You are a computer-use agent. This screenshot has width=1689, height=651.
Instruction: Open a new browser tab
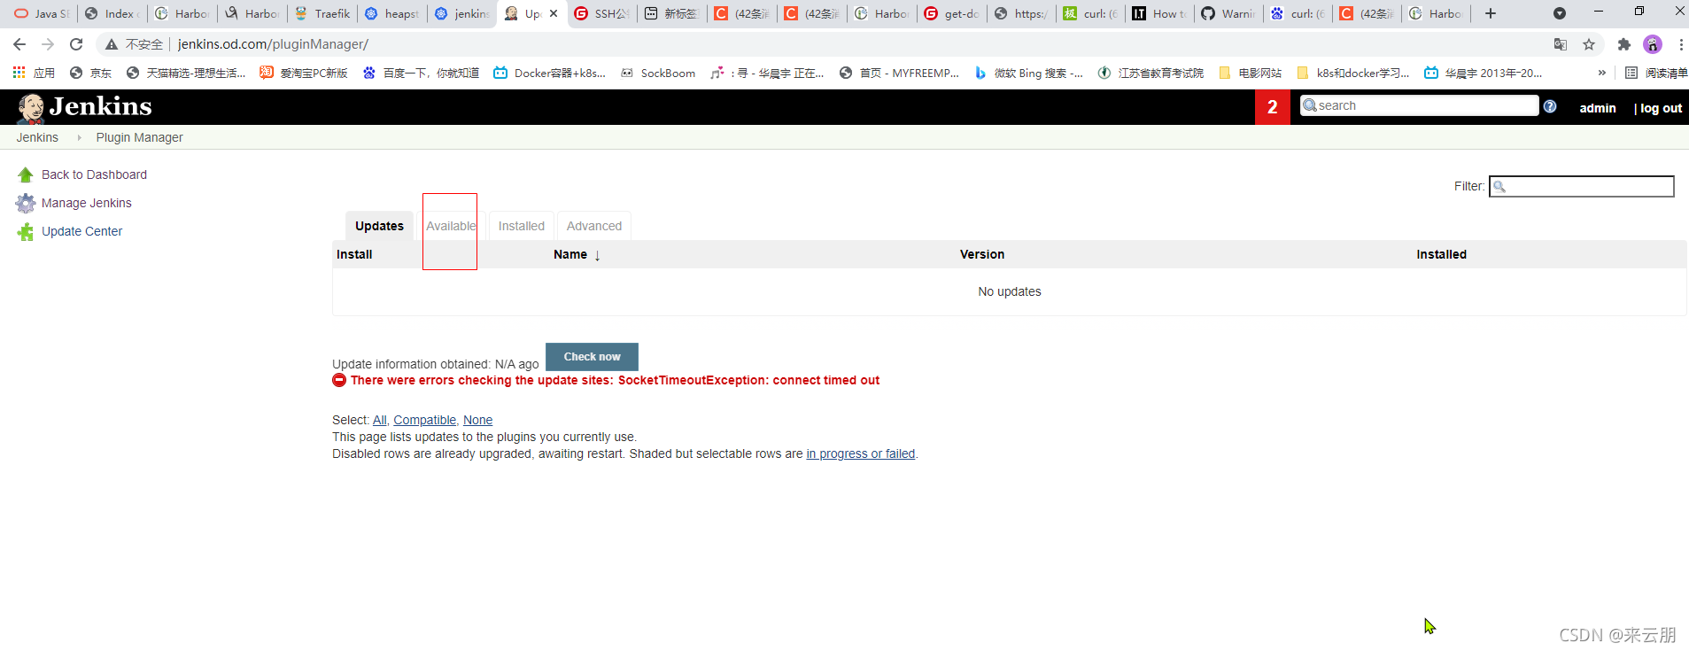(1491, 13)
